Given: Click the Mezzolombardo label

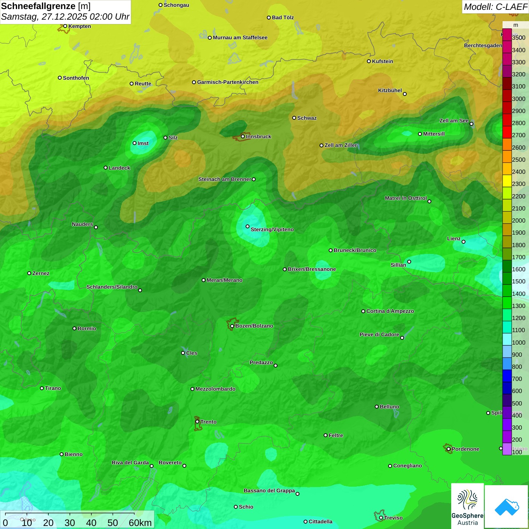Looking at the screenshot, I should (215, 389).
